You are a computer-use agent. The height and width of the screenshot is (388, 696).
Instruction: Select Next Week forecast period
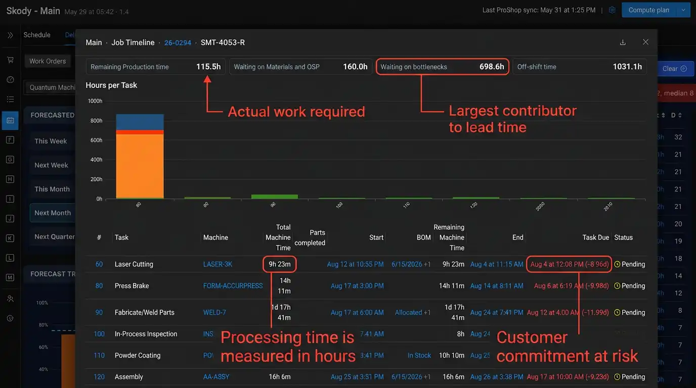(x=51, y=165)
